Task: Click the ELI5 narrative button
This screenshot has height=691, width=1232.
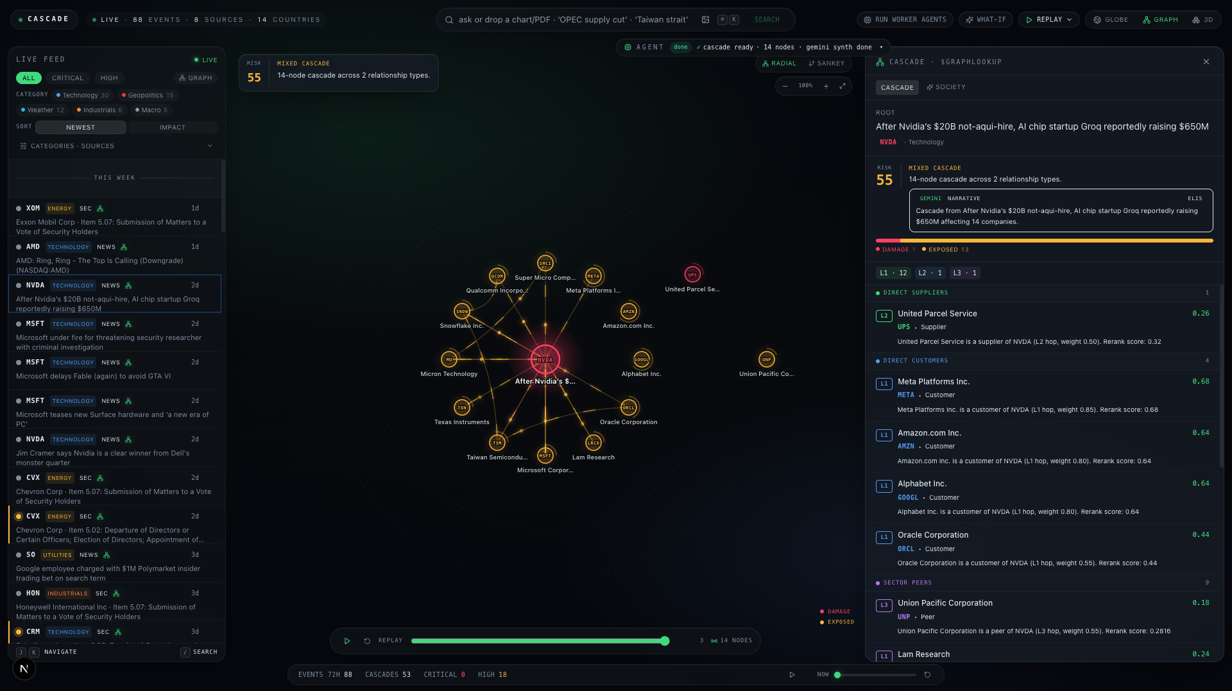Action: coord(1195,199)
